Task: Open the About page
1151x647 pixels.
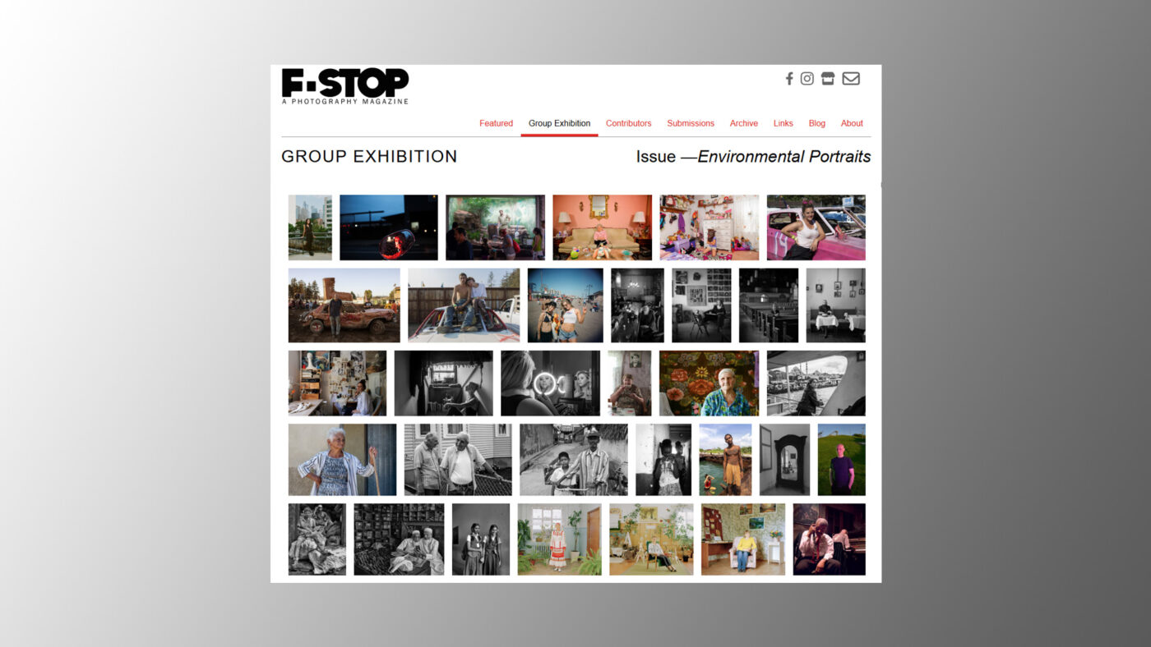Action: 852,123
